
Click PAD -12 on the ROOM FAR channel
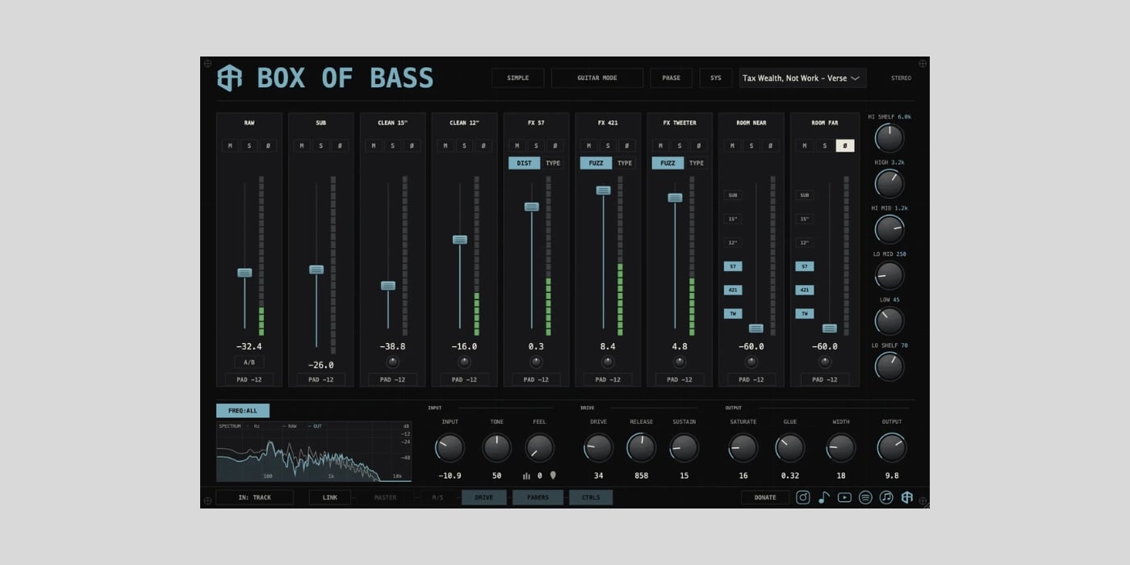824,379
